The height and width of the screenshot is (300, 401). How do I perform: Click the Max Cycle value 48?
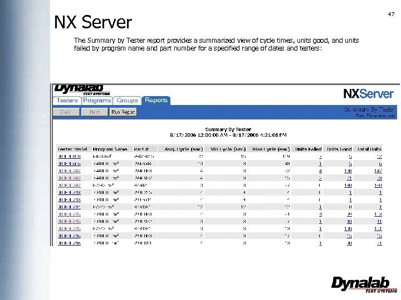pyautogui.click(x=287, y=163)
